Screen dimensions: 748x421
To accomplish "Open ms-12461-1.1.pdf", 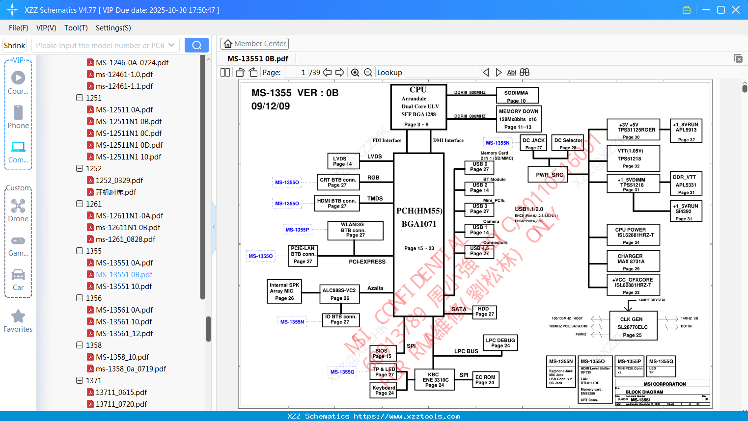I will 124,86.
